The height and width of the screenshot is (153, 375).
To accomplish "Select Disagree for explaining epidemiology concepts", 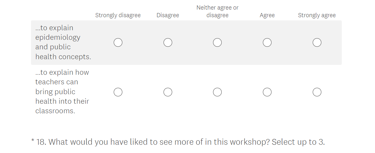I will 168,43.
